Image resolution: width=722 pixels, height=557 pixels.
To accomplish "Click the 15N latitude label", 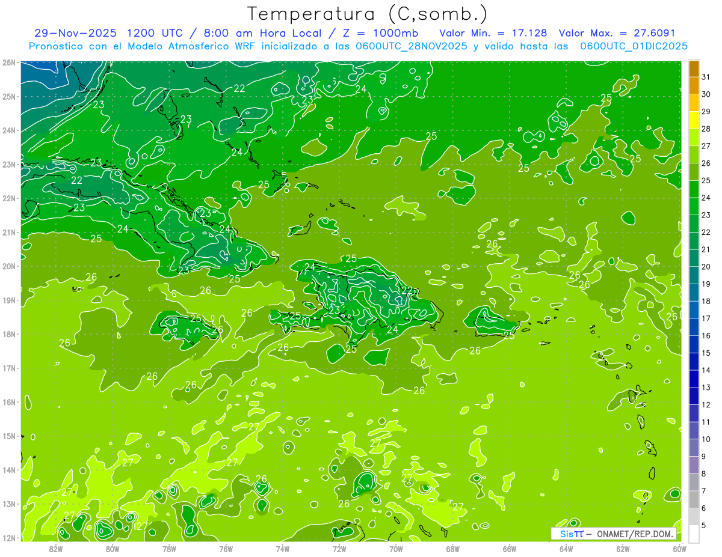I will pos(9,436).
